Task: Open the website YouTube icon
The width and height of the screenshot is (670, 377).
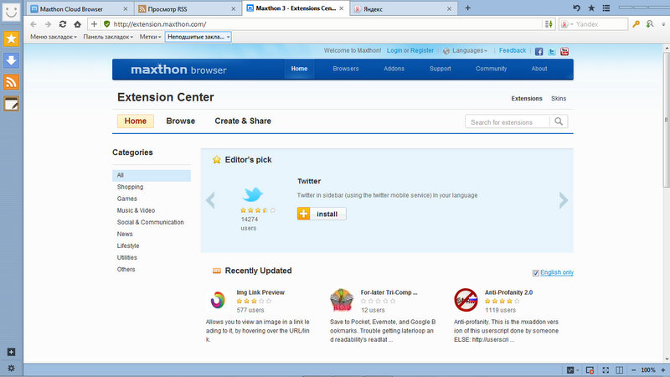Action: [x=564, y=52]
